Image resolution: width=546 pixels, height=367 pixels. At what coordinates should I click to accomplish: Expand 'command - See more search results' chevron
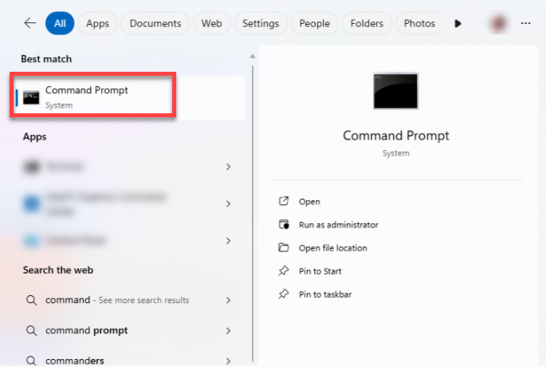tap(228, 300)
